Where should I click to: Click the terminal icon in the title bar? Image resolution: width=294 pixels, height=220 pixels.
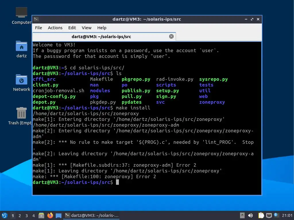pyautogui.click(x=36, y=19)
